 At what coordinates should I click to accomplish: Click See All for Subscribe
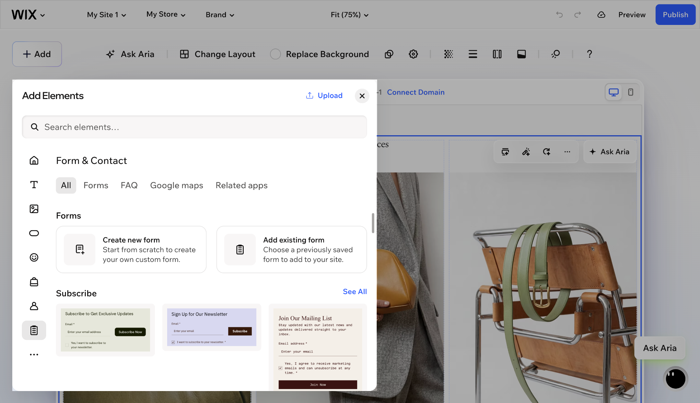click(x=355, y=291)
